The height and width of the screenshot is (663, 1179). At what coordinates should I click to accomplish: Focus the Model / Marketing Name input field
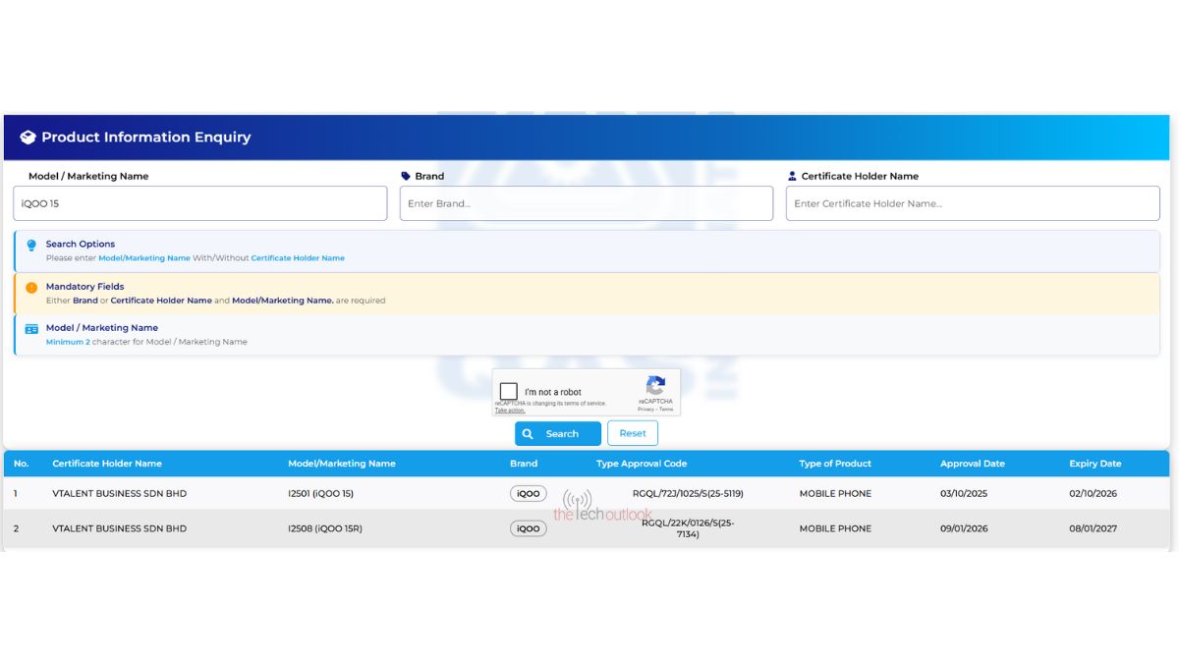click(x=200, y=203)
